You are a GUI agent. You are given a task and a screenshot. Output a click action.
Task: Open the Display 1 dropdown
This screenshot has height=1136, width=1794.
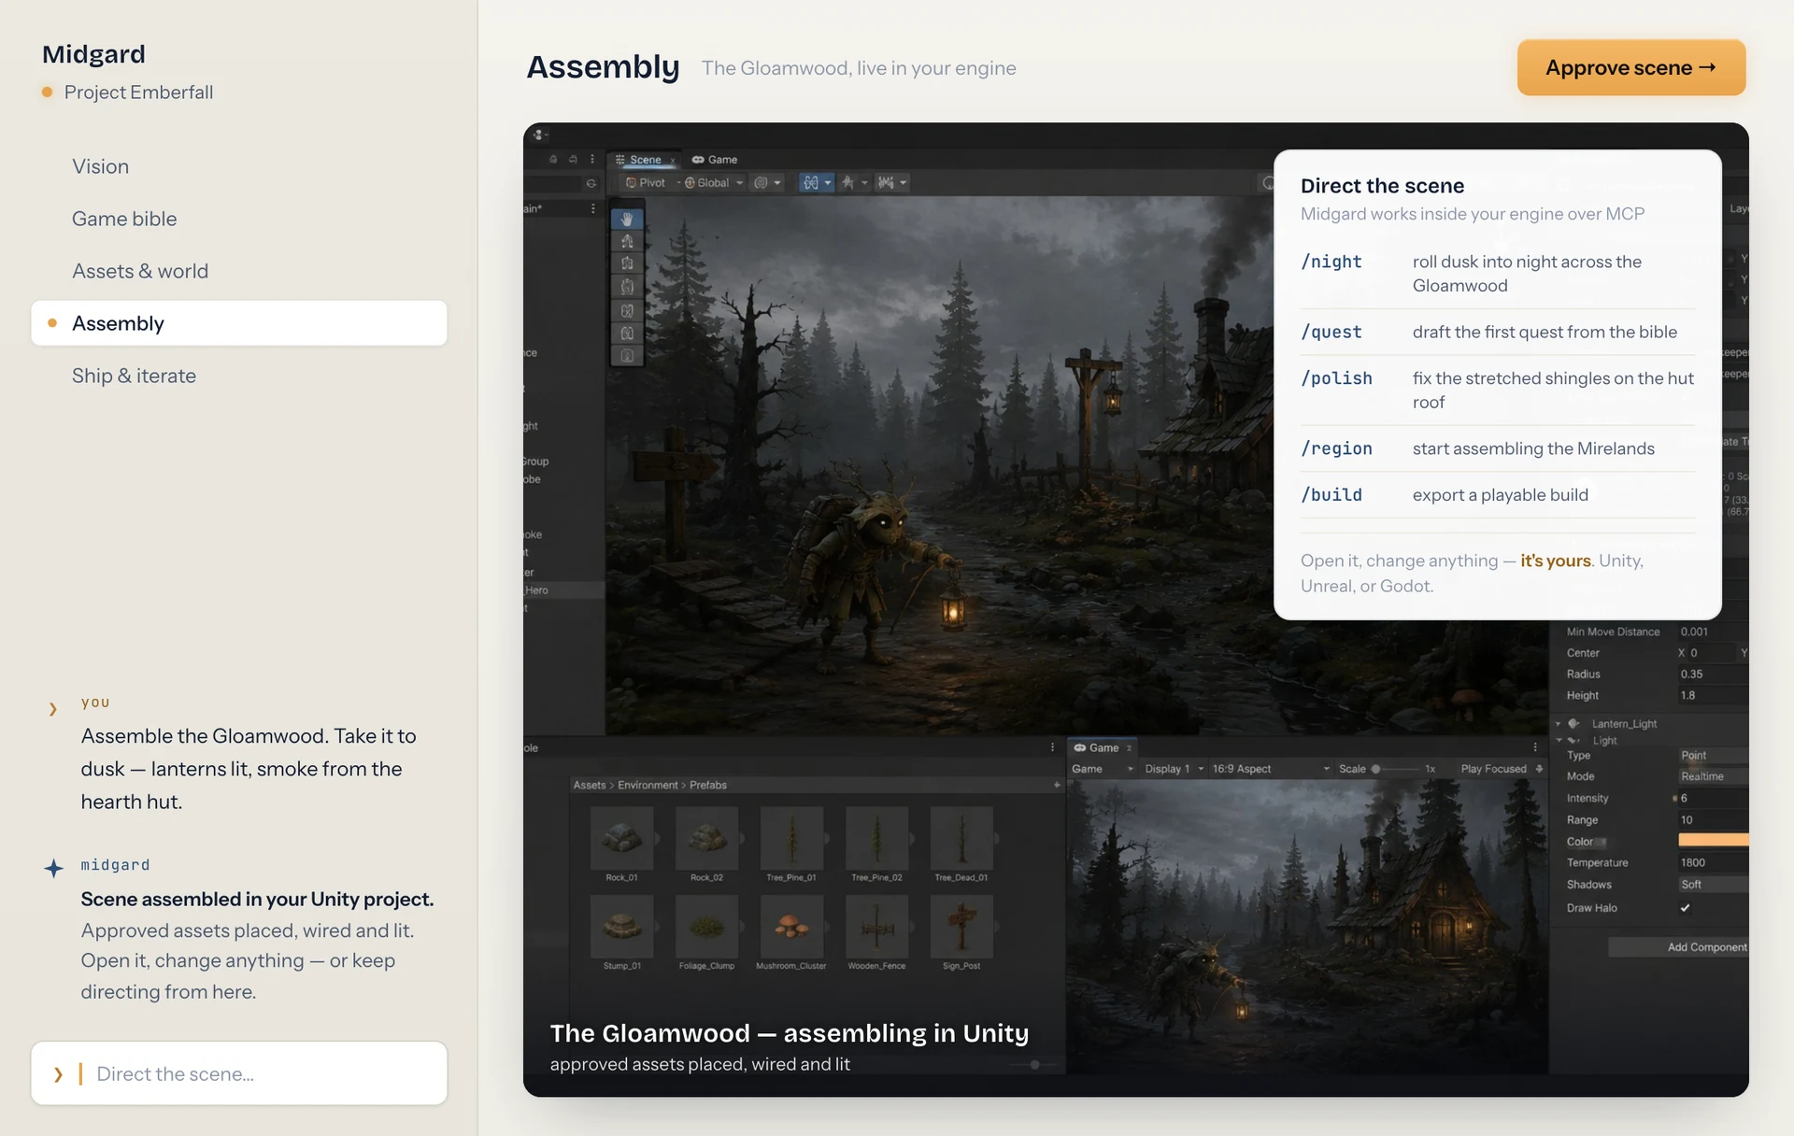coord(1174,769)
